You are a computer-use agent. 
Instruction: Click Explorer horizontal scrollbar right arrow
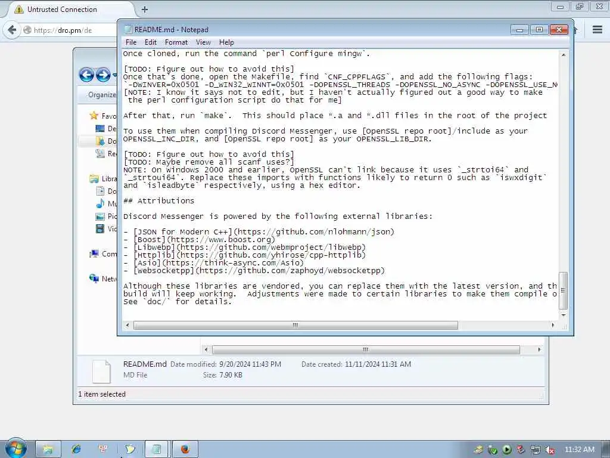point(539,349)
